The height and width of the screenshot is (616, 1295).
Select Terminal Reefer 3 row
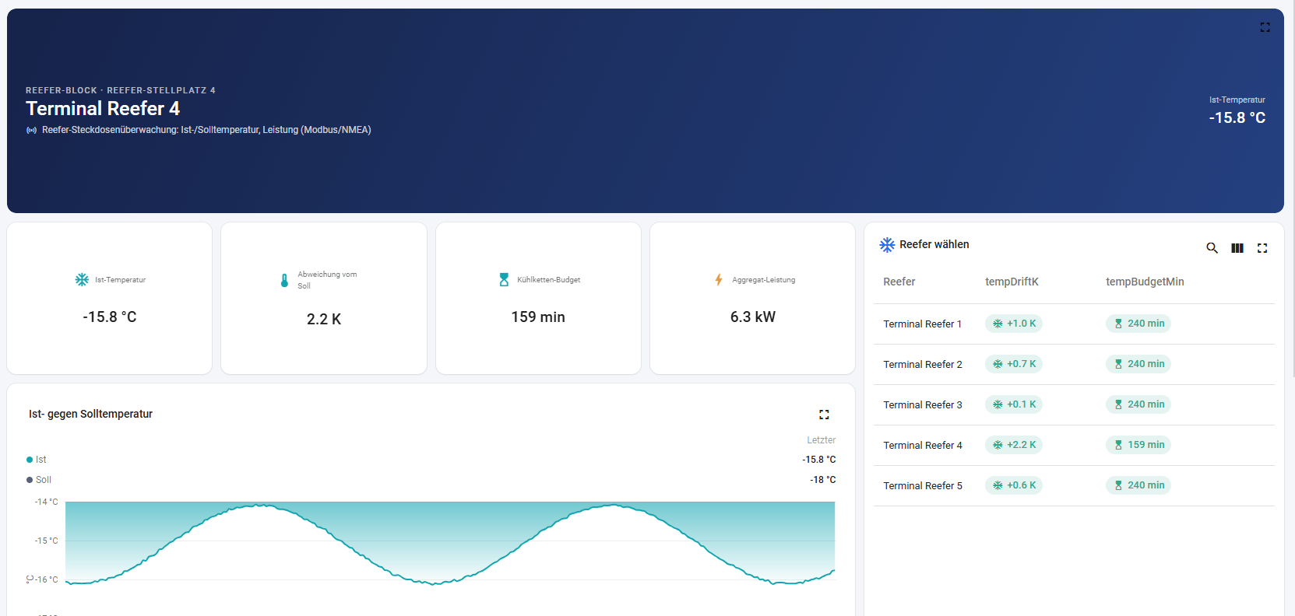1074,404
